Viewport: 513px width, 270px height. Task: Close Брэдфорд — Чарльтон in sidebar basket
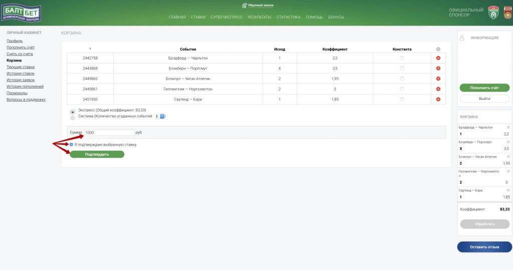(508, 127)
